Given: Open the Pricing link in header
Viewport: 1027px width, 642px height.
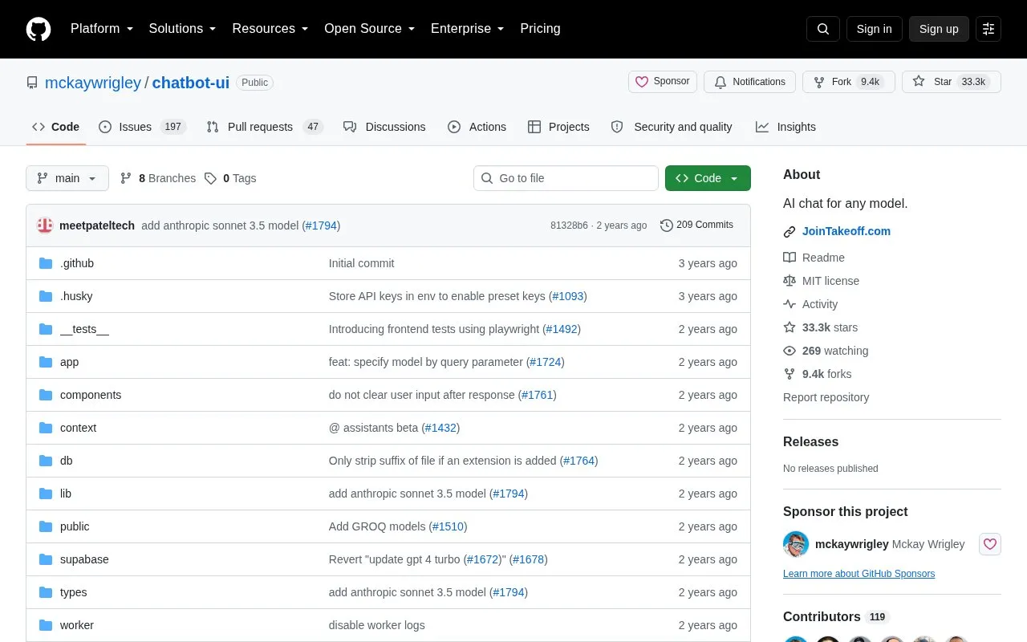Looking at the screenshot, I should tap(540, 29).
